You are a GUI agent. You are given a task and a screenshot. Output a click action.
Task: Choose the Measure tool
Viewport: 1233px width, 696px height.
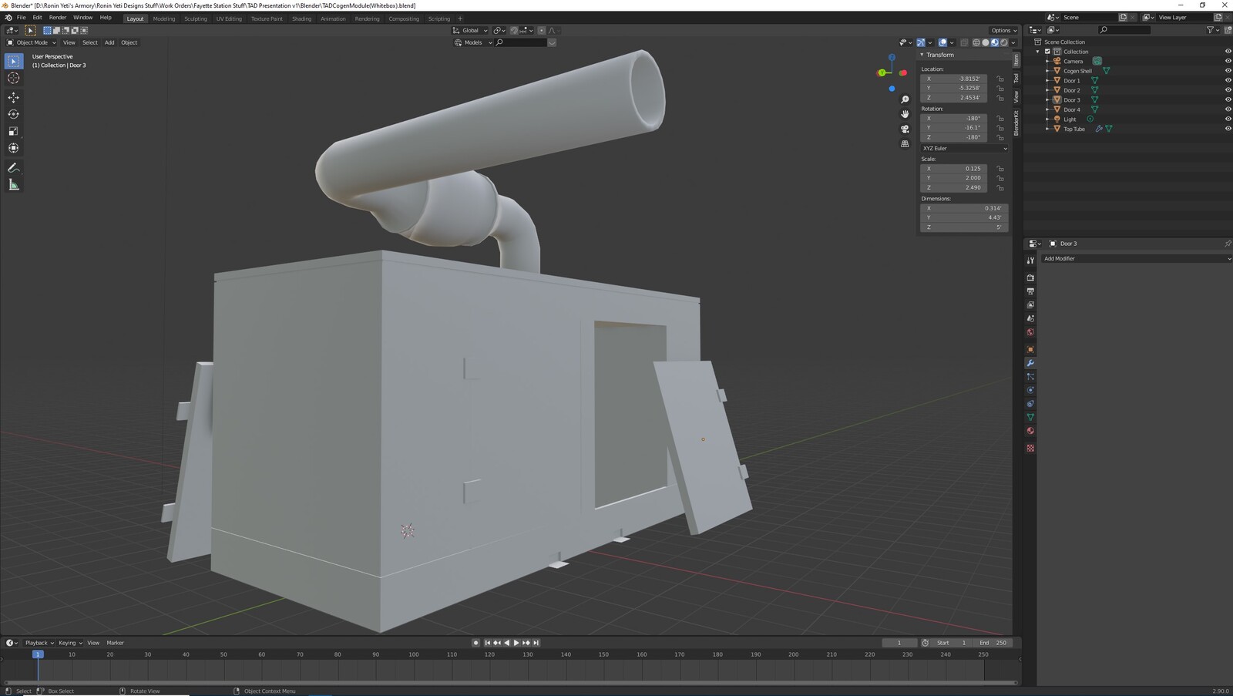14,184
